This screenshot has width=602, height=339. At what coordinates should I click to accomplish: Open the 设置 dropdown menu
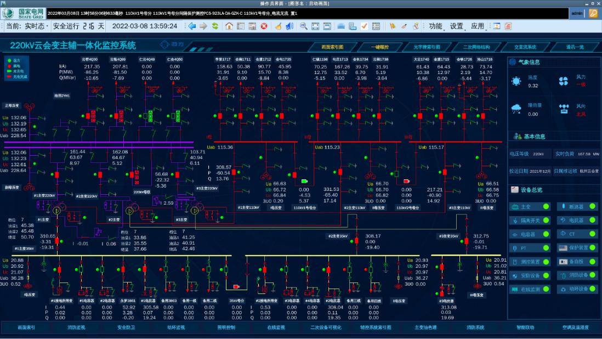pyautogui.click(x=458, y=26)
